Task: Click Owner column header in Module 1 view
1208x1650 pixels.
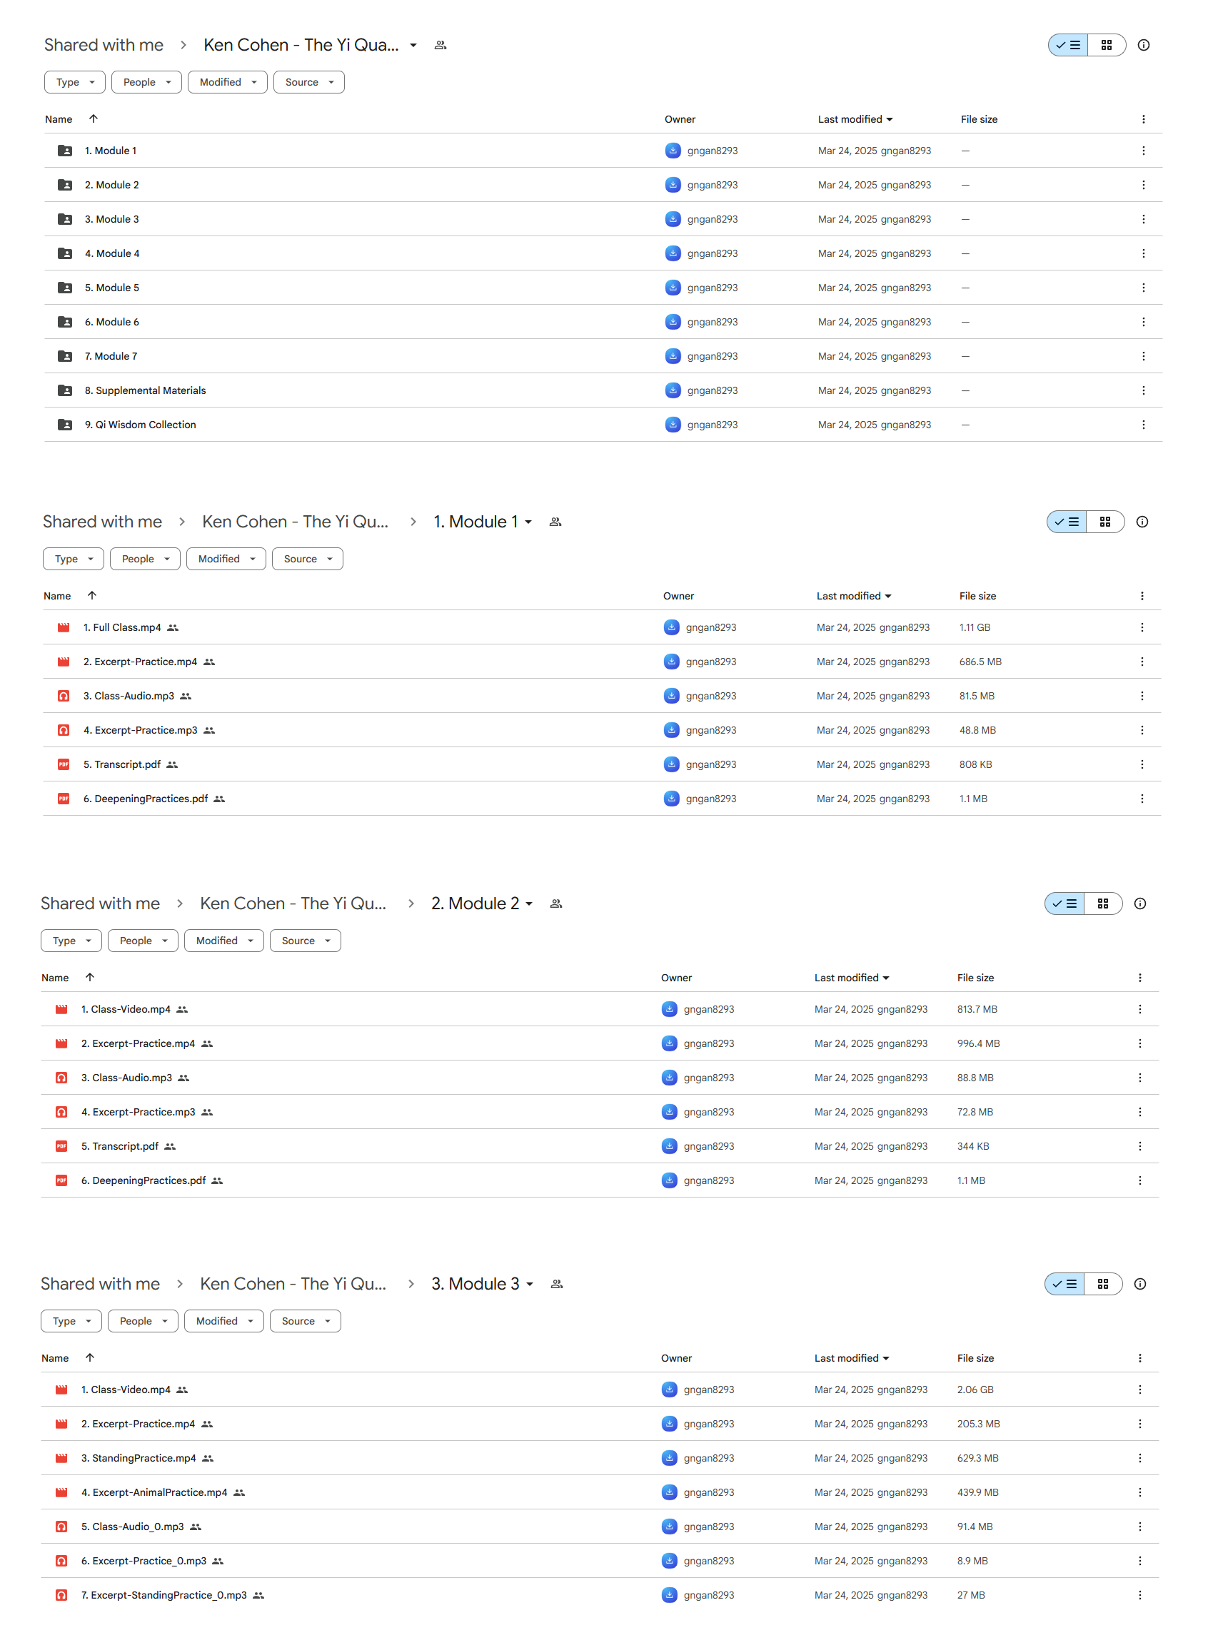Action: coord(678,597)
